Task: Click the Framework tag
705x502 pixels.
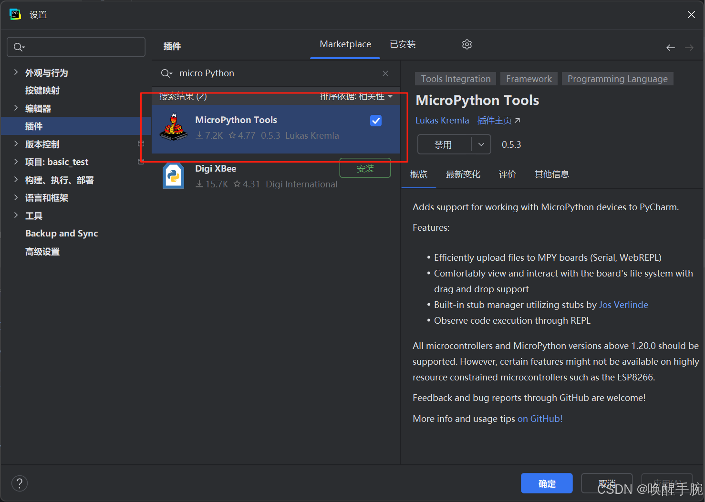Action: pos(529,79)
